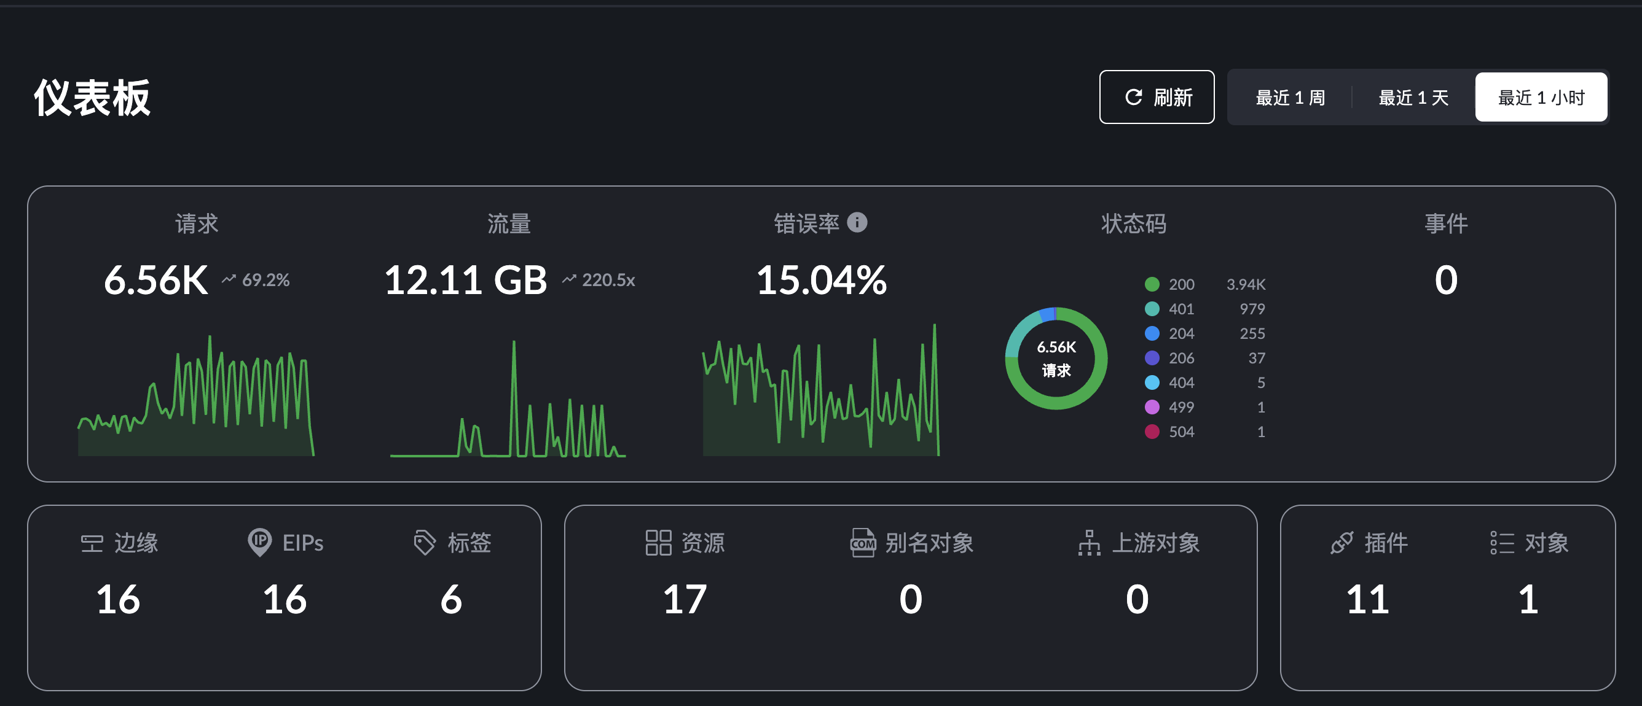Choose the 最近 1 小时 time range
This screenshot has width=1642, height=706.
pos(1541,98)
